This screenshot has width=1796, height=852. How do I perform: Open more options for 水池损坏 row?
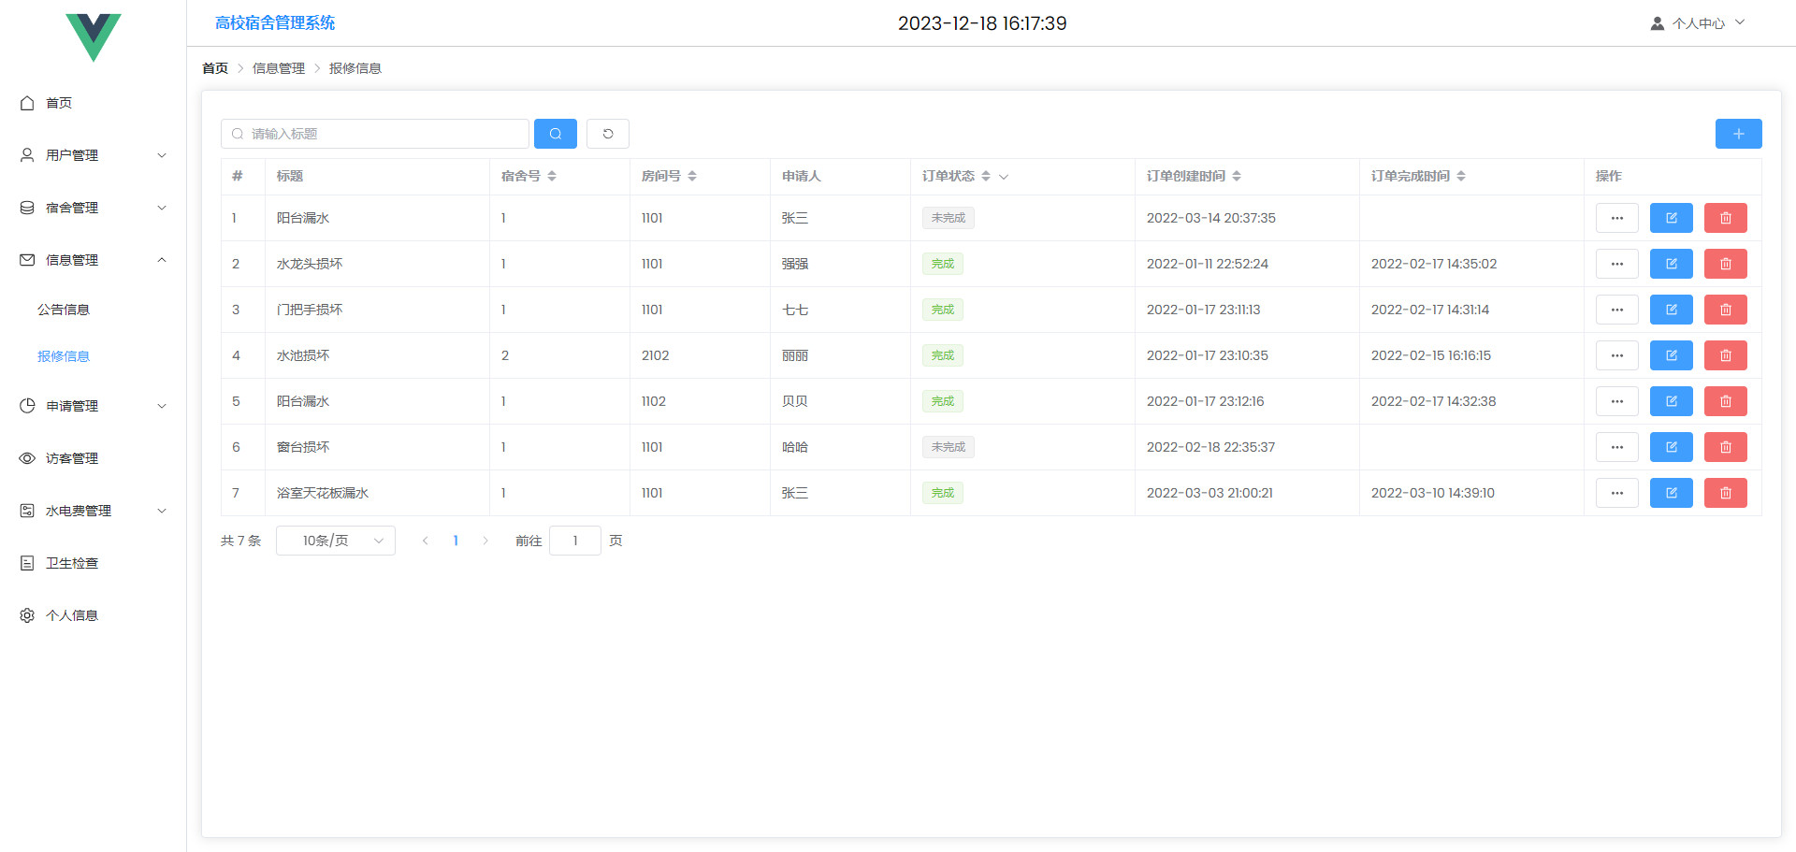click(x=1616, y=355)
